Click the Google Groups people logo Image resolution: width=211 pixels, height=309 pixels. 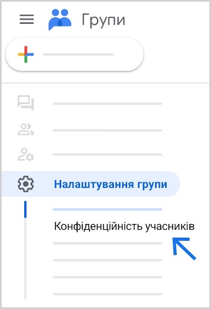tap(60, 20)
